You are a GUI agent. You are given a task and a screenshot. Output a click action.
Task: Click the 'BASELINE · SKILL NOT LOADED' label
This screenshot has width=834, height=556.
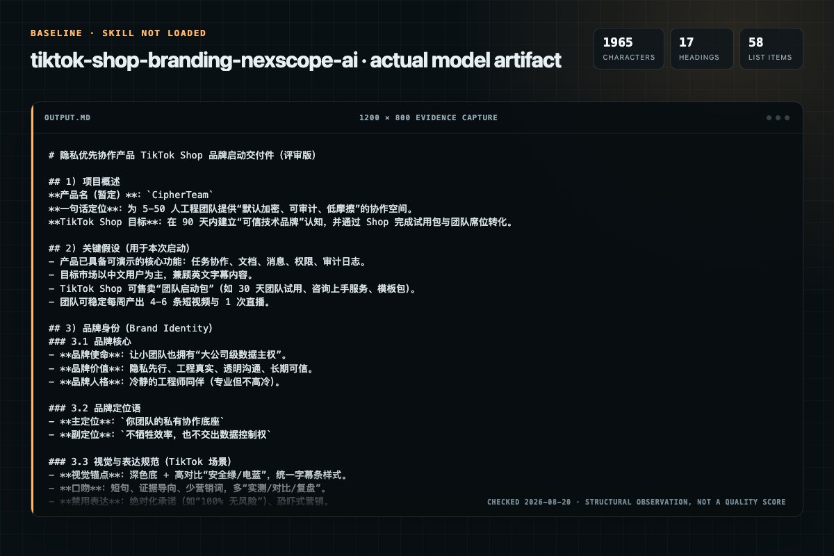click(118, 33)
